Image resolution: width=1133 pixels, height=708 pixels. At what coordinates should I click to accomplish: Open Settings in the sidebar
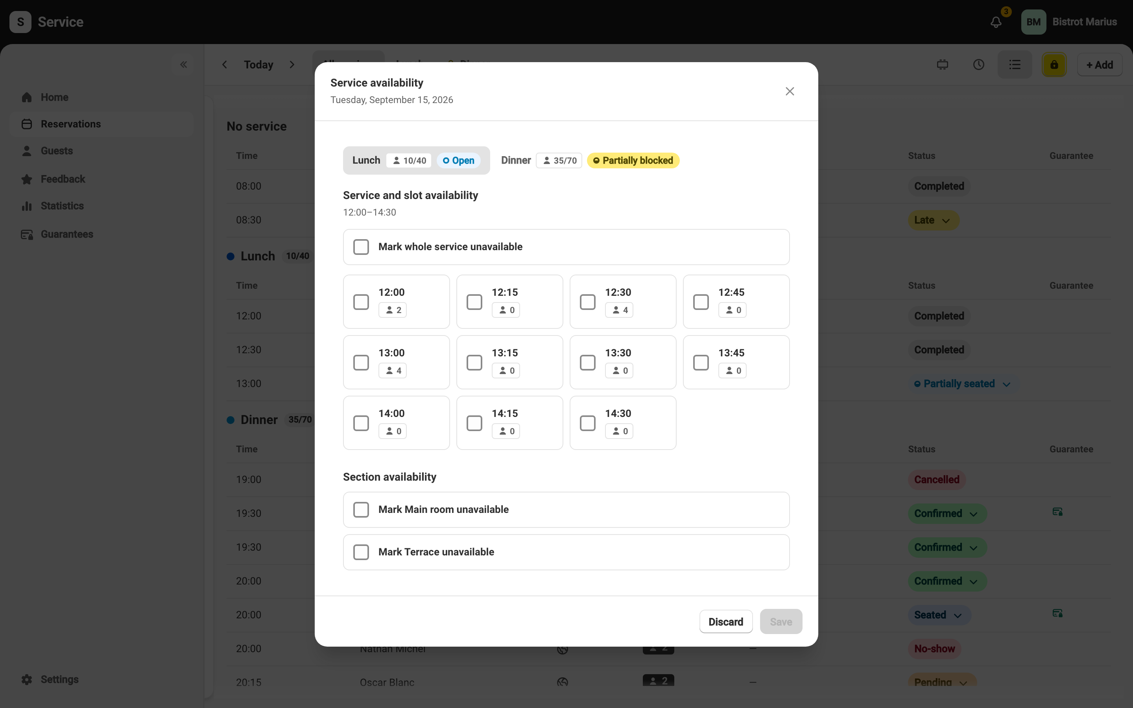point(101,679)
